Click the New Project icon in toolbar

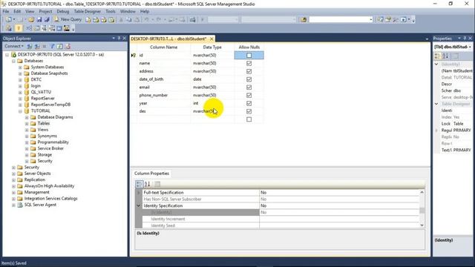(8, 20)
